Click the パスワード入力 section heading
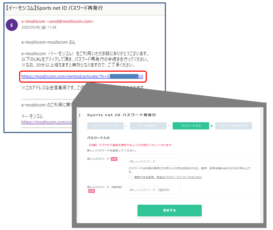This screenshot has width=273, height=230. [99, 138]
